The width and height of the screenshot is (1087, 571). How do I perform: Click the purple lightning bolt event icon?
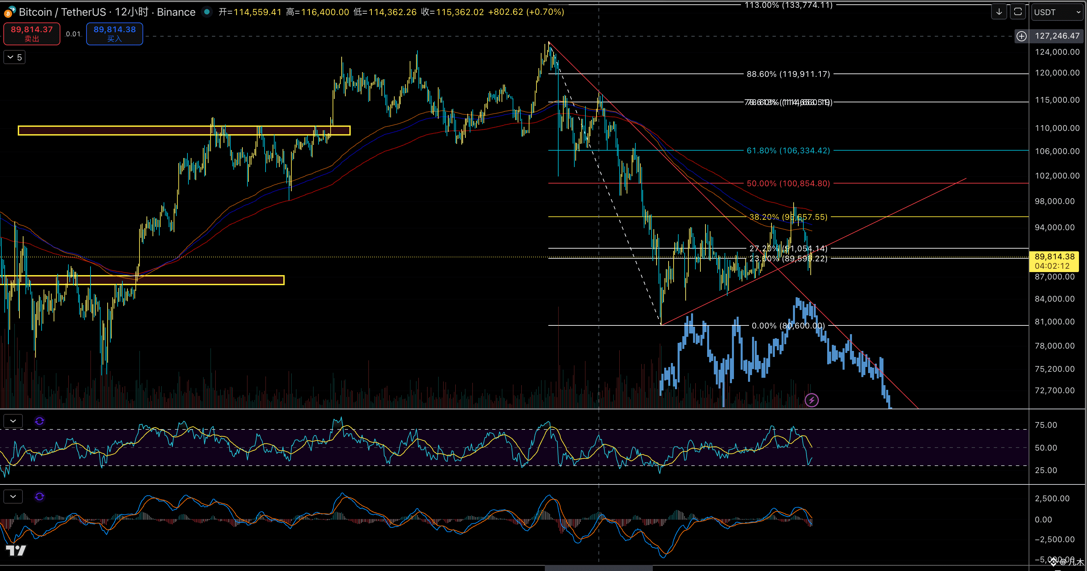coord(811,400)
